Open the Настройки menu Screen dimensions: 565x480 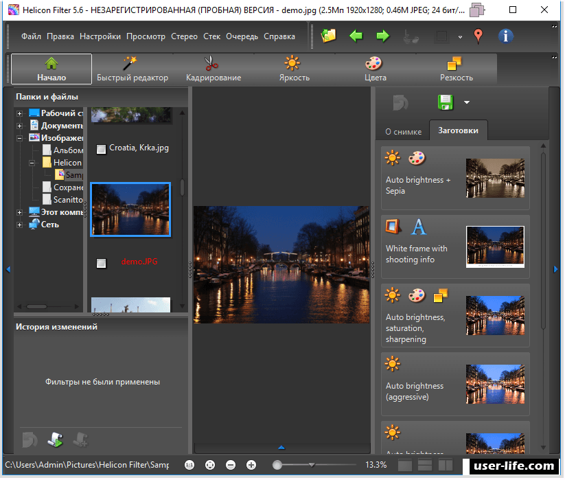pos(100,36)
